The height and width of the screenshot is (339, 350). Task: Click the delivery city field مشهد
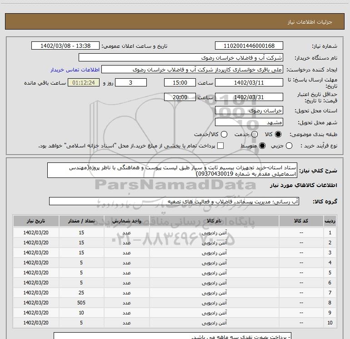[x=249, y=122]
